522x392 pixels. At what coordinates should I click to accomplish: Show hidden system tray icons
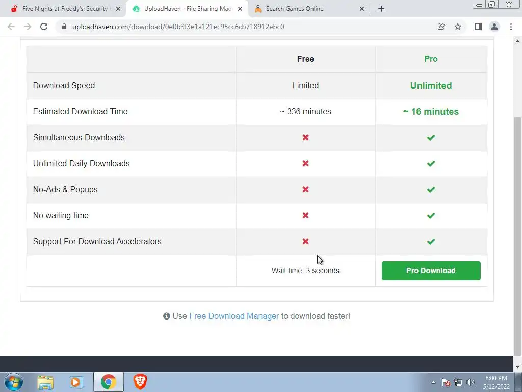click(x=433, y=382)
